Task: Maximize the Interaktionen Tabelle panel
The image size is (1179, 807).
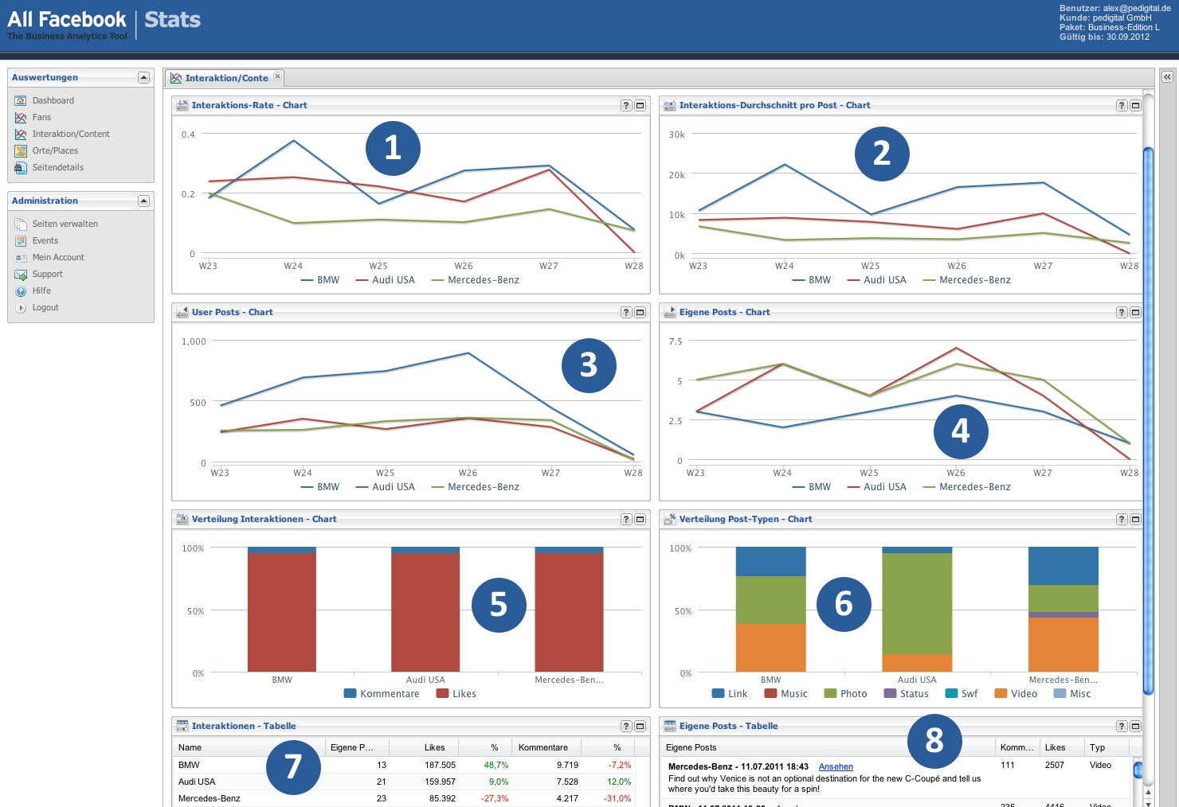Action: pos(640,726)
